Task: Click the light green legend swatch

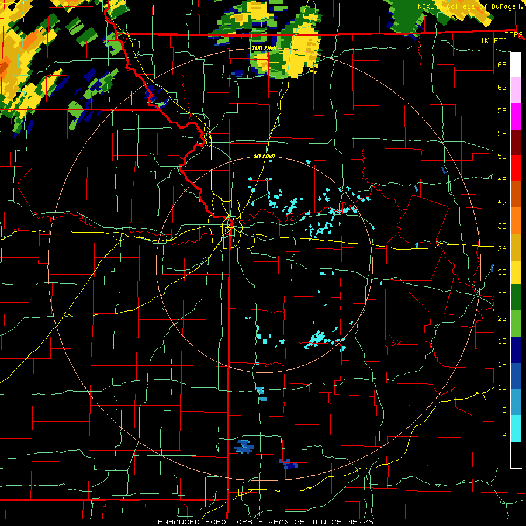Action: click(x=516, y=324)
